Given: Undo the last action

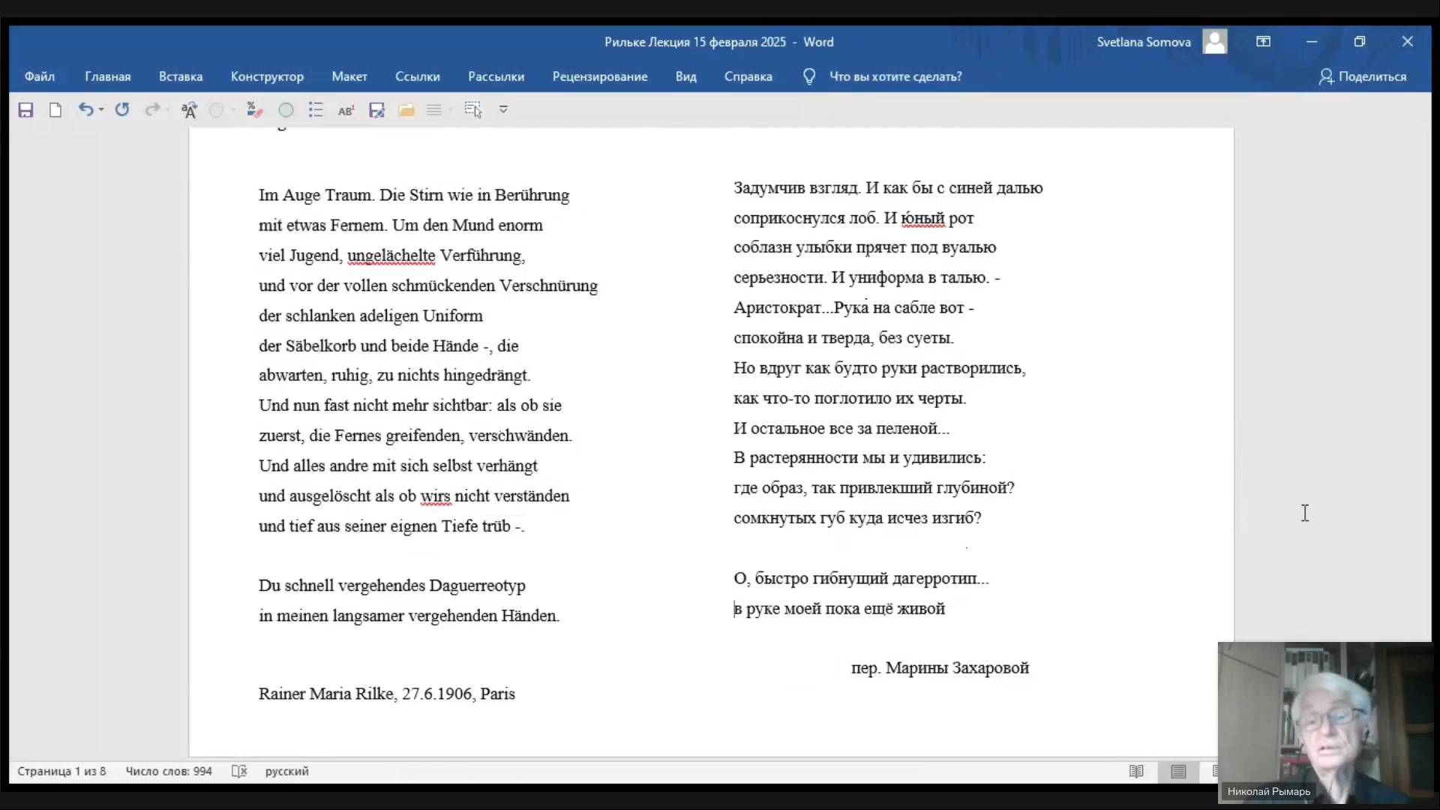Looking at the screenshot, I should tap(85, 109).
